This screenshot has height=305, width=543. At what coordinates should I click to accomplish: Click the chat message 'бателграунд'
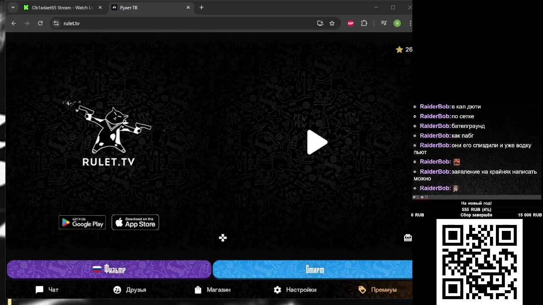[x=468, y=126]
